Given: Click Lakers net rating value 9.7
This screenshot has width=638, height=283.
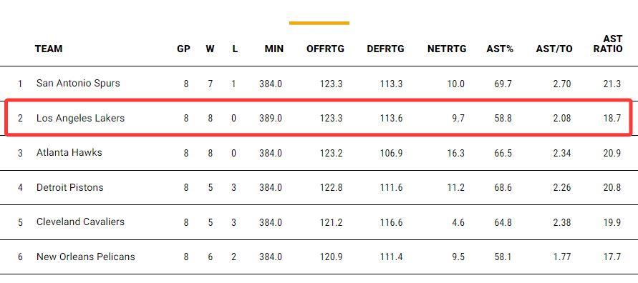Looking at the screenshot, I should [458, 119].
